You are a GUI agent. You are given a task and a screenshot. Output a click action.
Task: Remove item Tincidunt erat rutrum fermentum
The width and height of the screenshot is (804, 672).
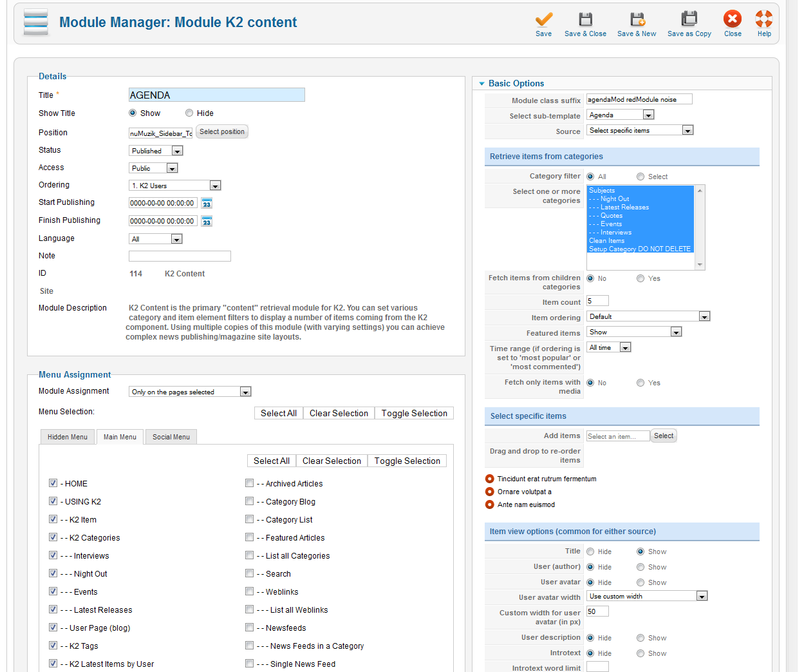tap(490, 479)
